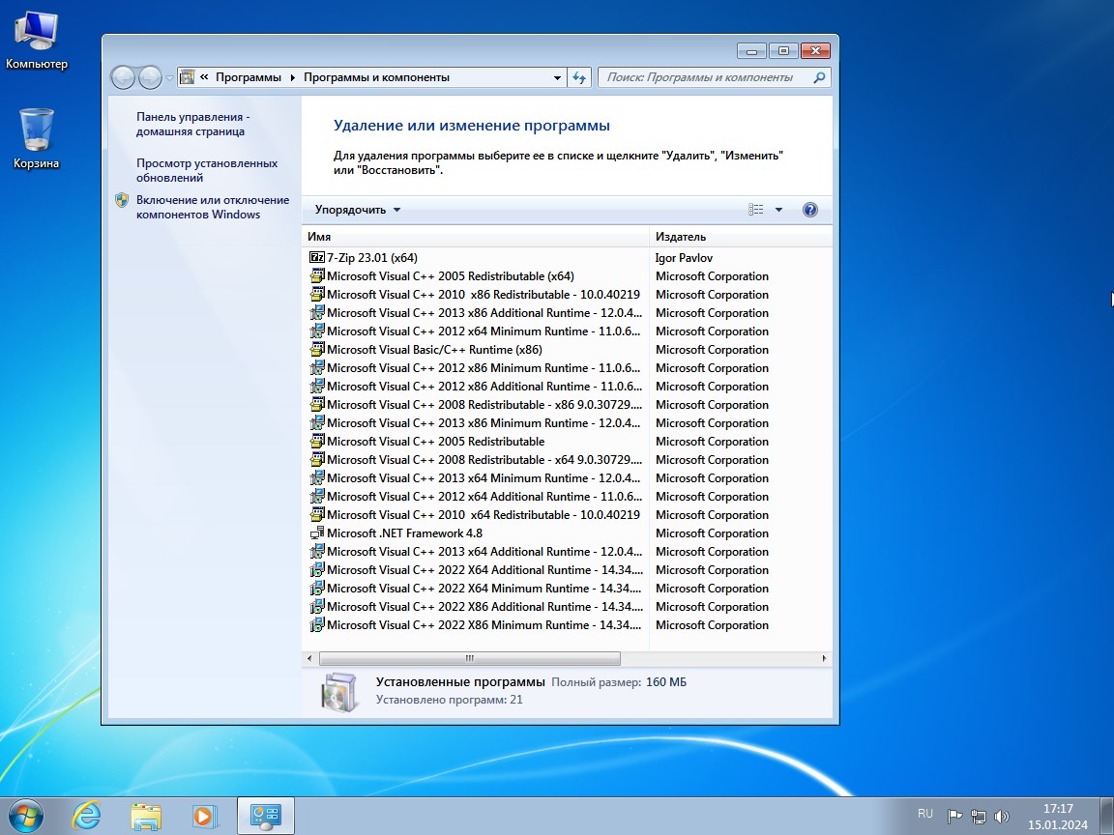The width and height of the screenshot is (1114, 835).
Task: Sort by the Издатель column header
Action: [x=741, y=237]
